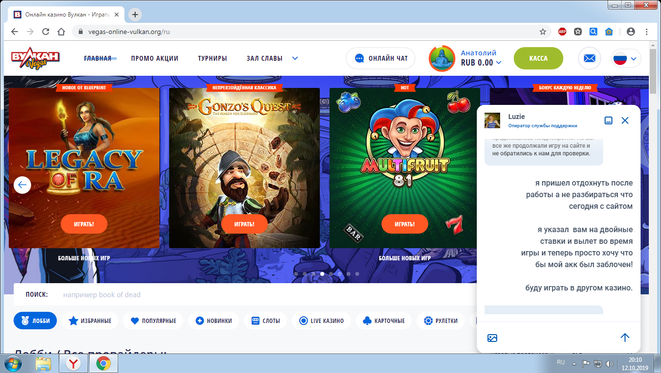Click the clock showing 20:10
This screenshot has height=373, width=661.
pos(635,360)
